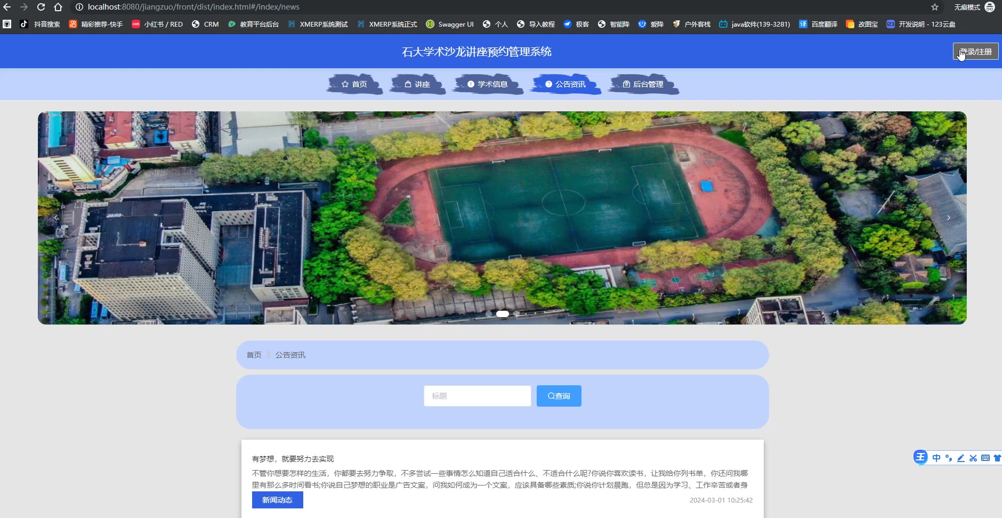Reload the page with the refresh icon

[41, 7]
